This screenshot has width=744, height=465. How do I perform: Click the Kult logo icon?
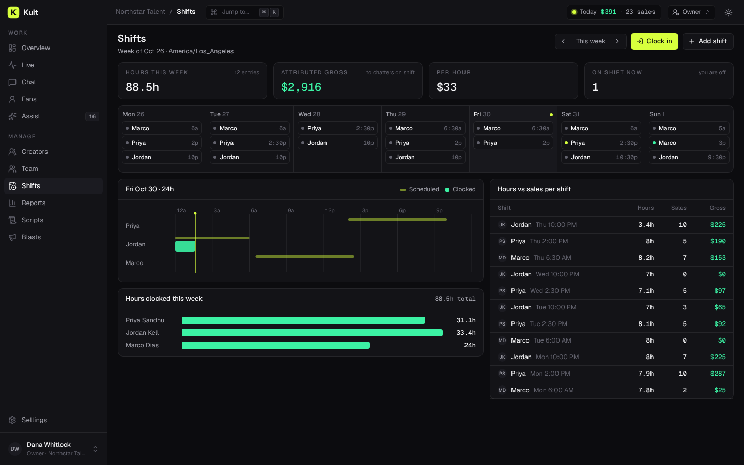pyautogui.click(x=13, y=12)
